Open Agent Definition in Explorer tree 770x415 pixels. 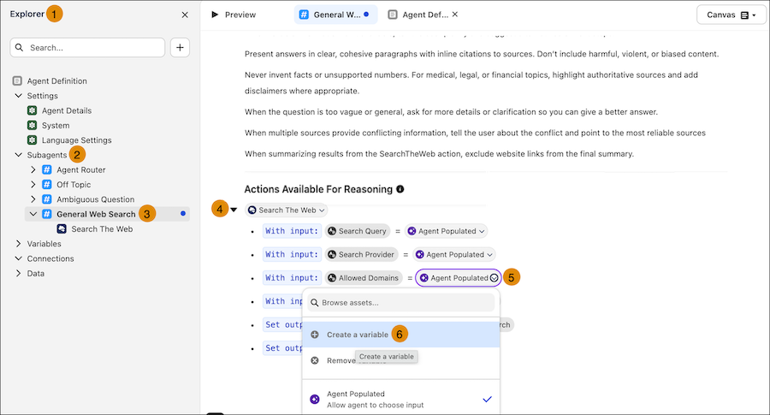(57, 81)
